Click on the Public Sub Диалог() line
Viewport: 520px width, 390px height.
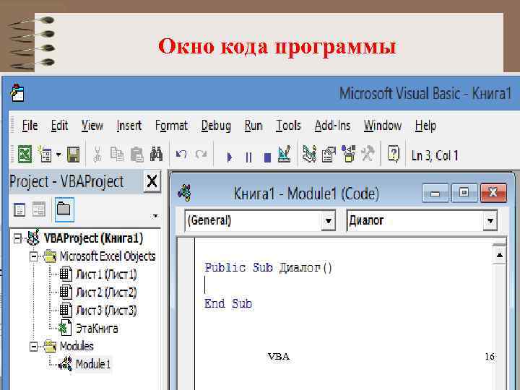[268, 267]
